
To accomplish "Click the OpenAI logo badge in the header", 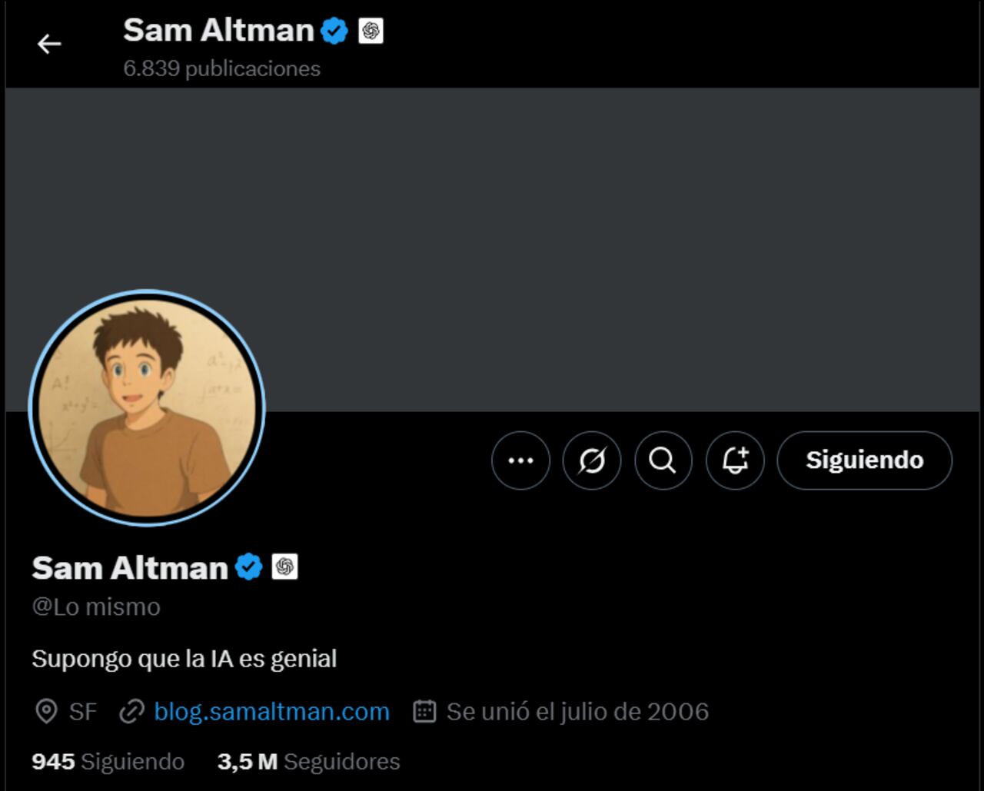I will [371, 32].
